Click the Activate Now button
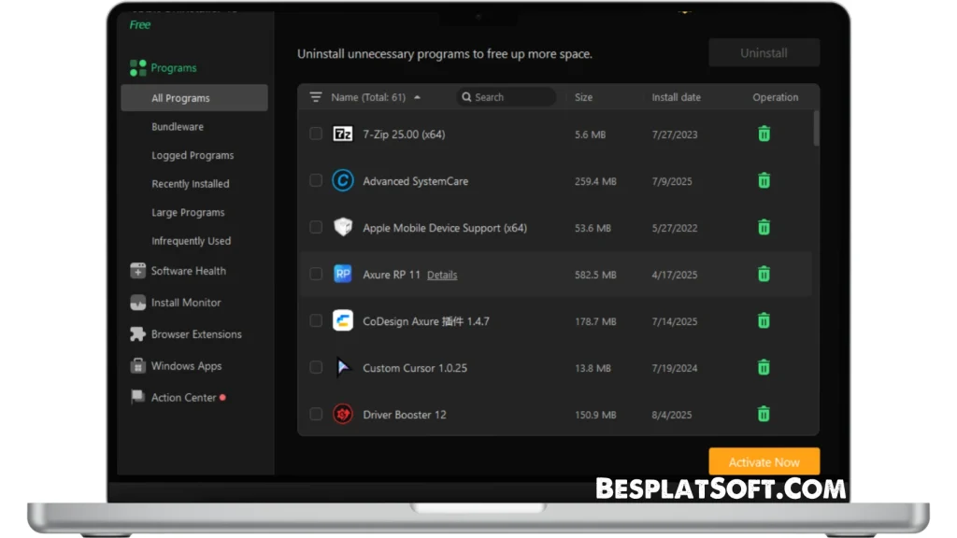Image resolution: width=957 pixels, height=538 pixels. [764, 461]
